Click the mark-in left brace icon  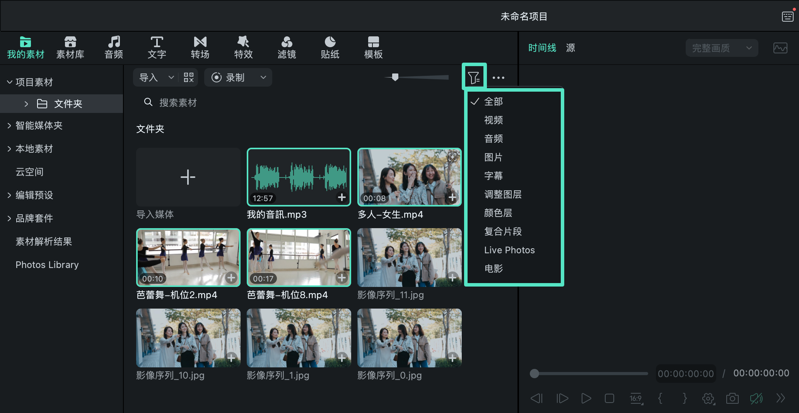pos(660,398)
